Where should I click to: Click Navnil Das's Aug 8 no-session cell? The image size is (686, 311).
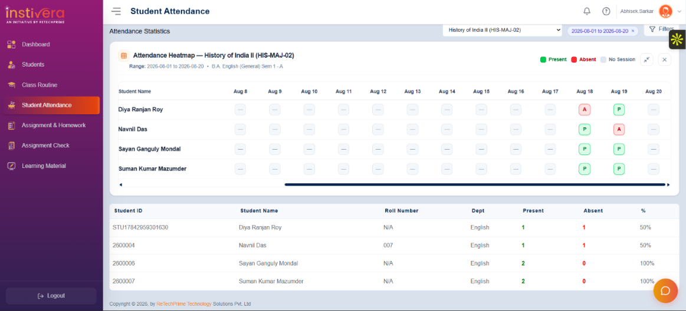point(240,130)
